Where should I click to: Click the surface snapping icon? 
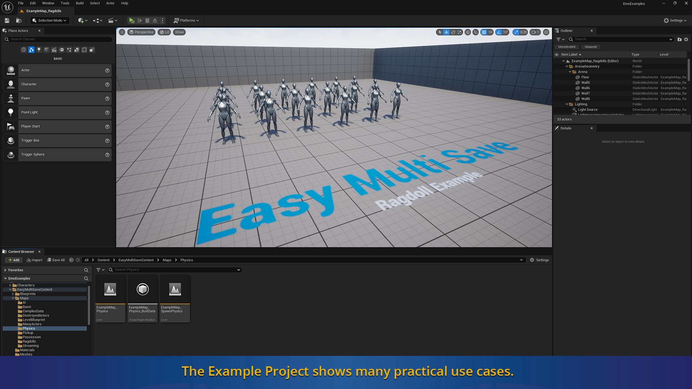[476, 32]
